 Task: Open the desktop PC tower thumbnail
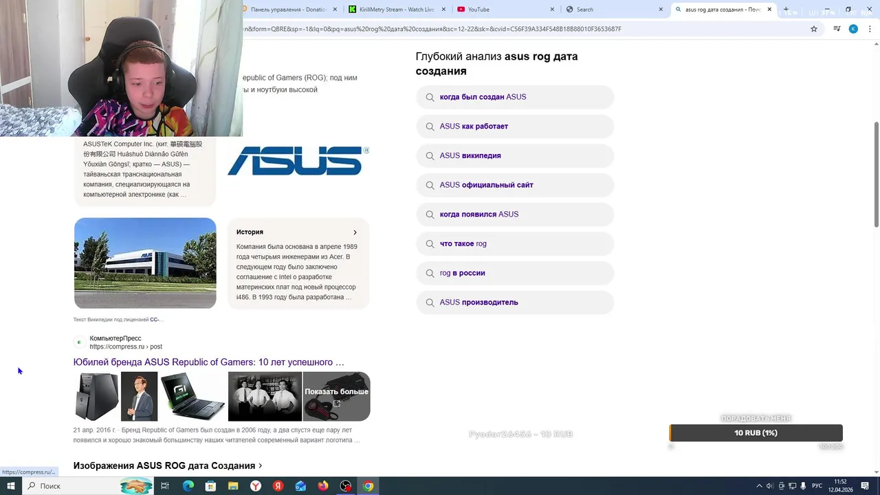(x=96, y=397)
